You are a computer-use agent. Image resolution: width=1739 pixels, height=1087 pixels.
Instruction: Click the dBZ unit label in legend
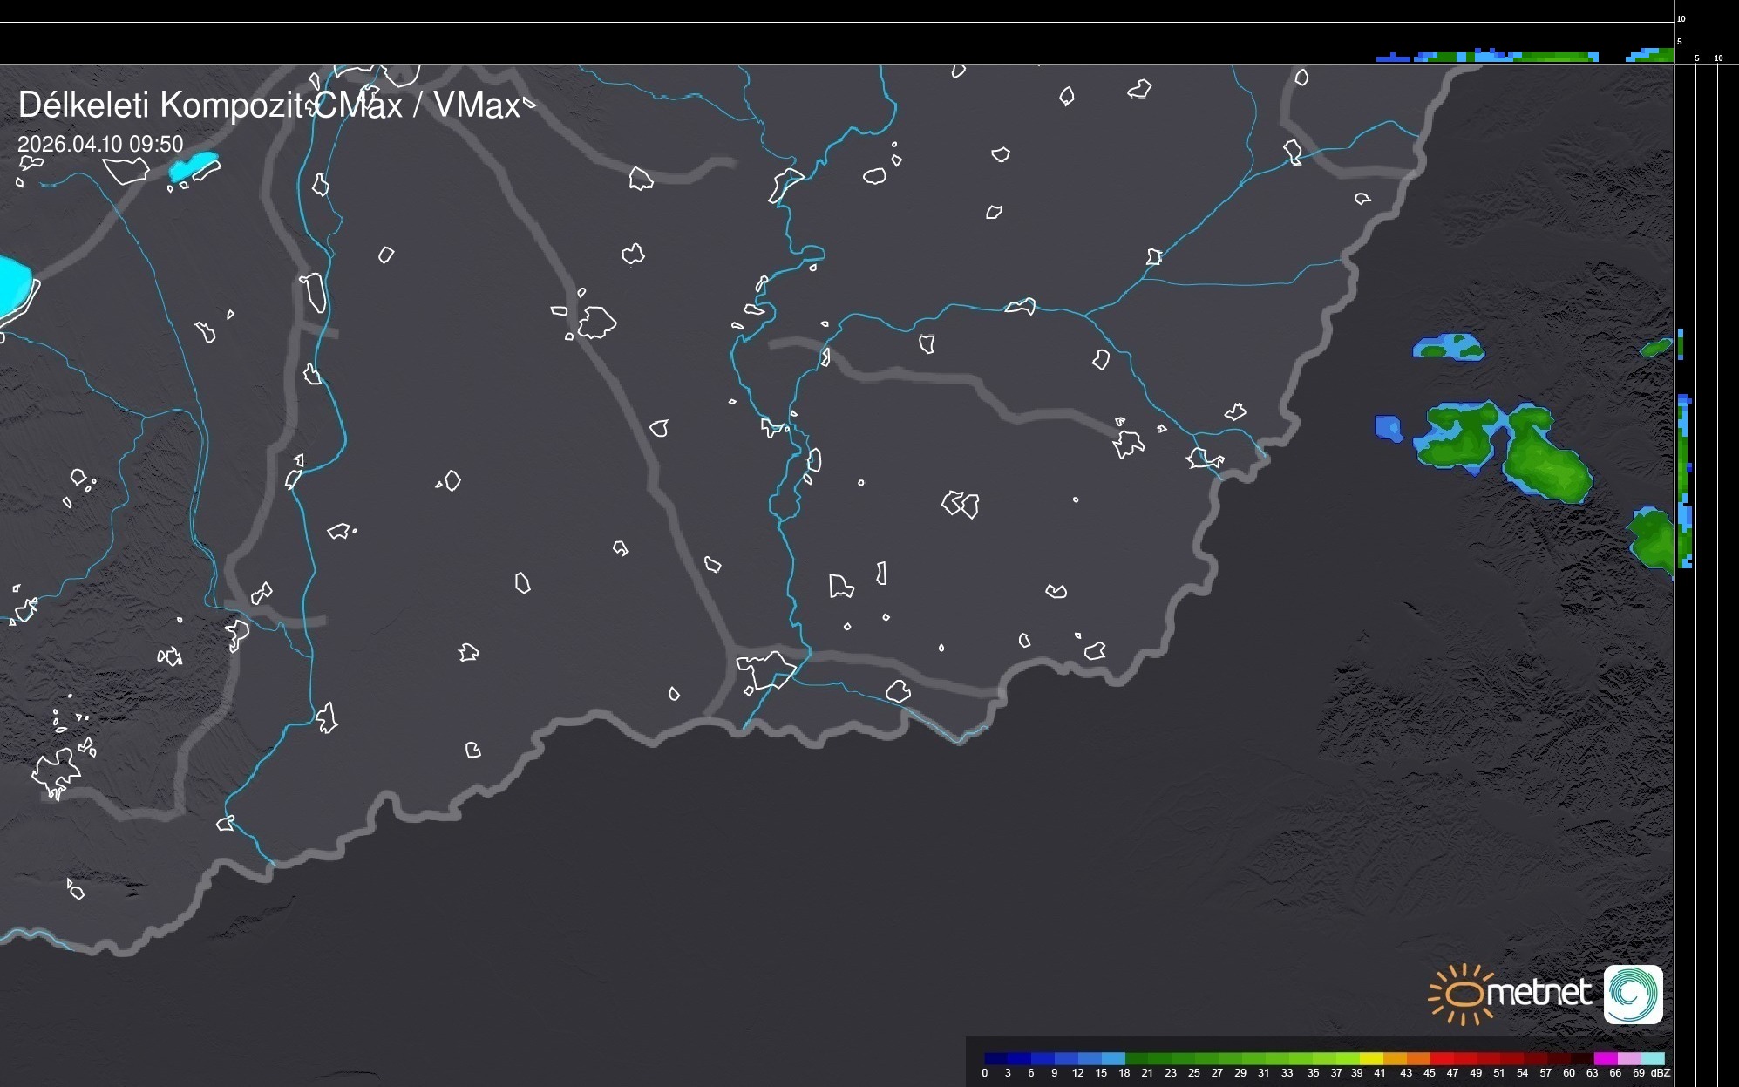(x=1661, y=1073)
